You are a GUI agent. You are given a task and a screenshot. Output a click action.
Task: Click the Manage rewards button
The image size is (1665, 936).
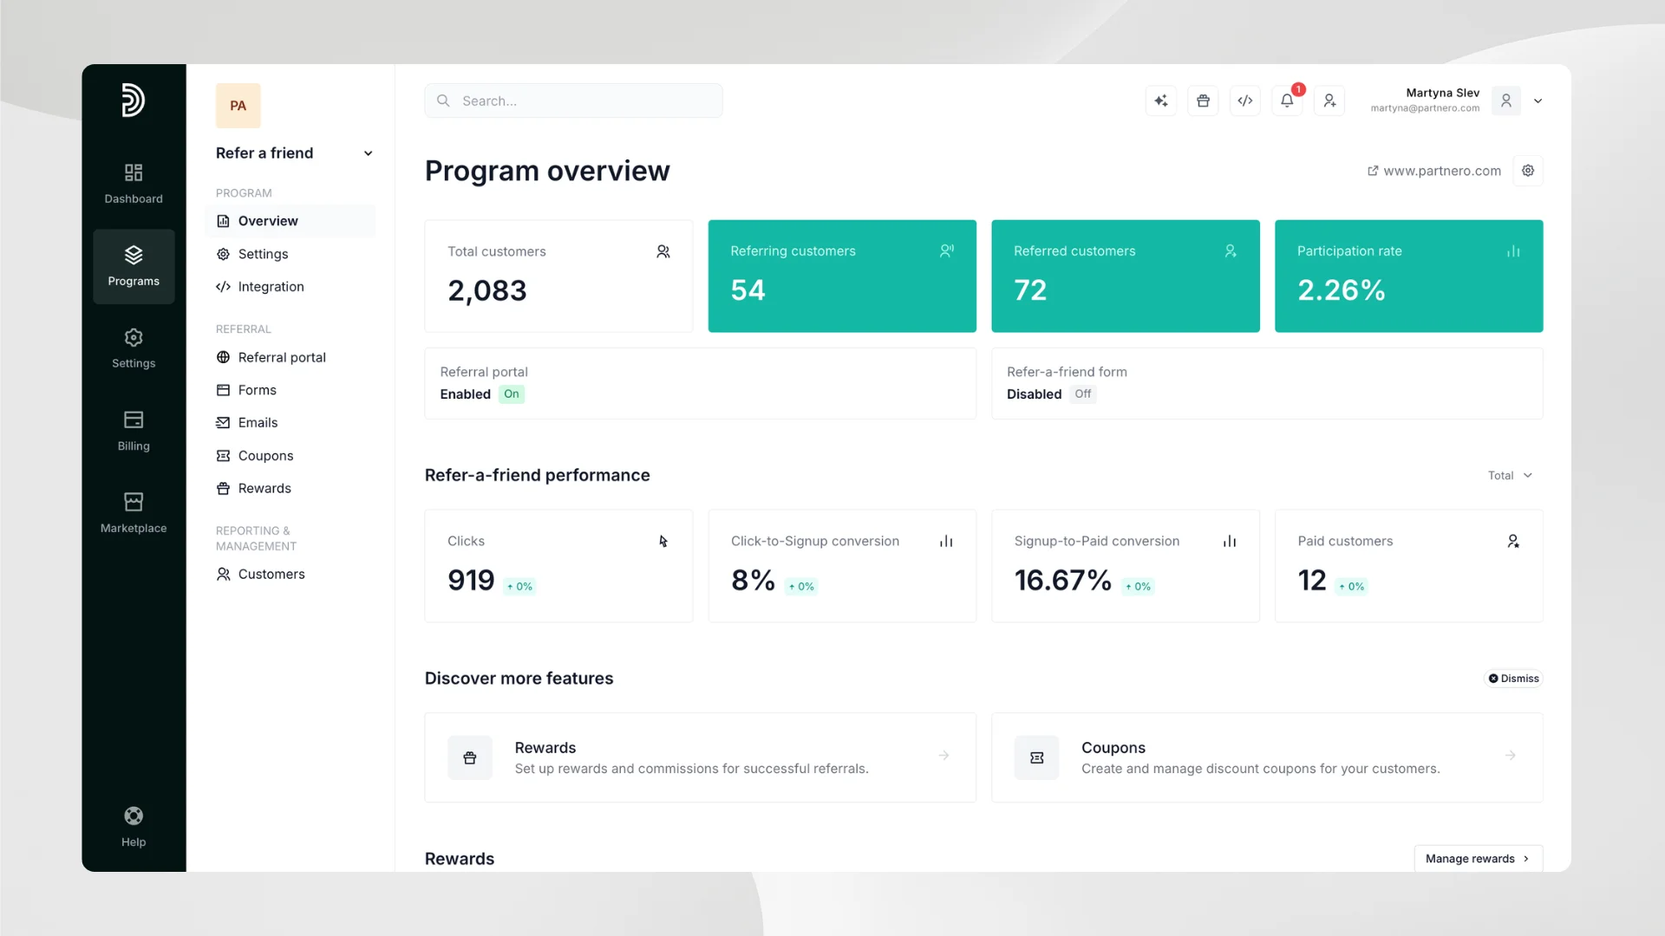(1478, 859)
